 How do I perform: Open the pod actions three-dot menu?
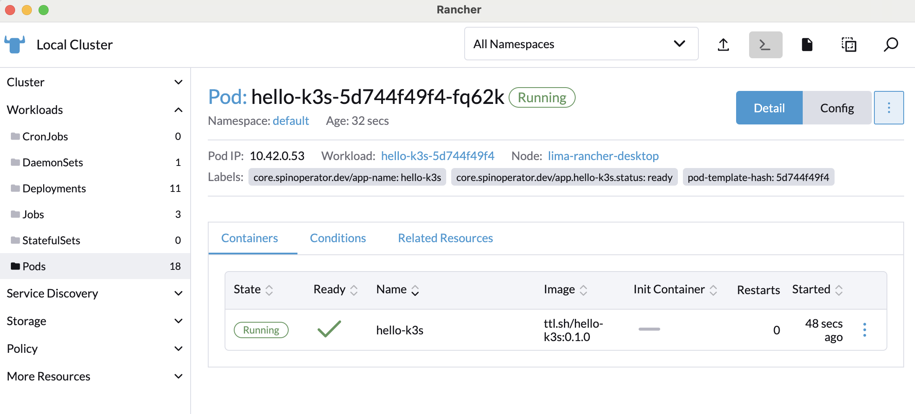pos(889,108)
